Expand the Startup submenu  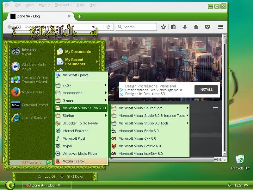[x=81, y=116]
